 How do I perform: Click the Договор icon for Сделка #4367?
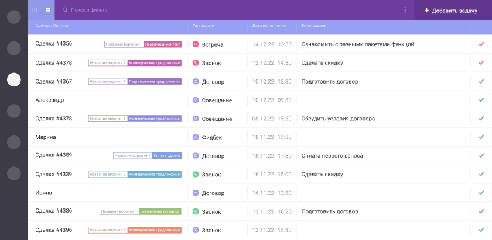coord(196,81)
